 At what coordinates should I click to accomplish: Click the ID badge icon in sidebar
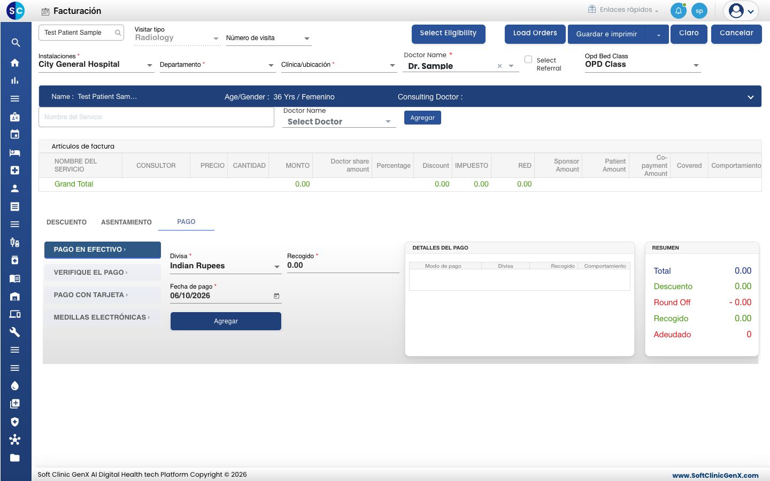pos(15,117)
